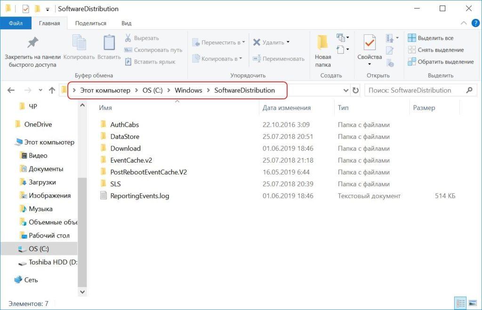Click the Paste clipboard icon
The image size is (482, 310).
[109, 43]
